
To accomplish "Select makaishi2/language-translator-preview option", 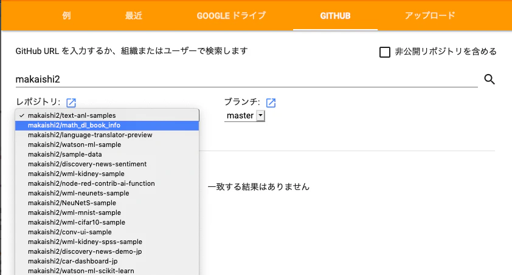I will pyautogui.click(x=107, y=135).
